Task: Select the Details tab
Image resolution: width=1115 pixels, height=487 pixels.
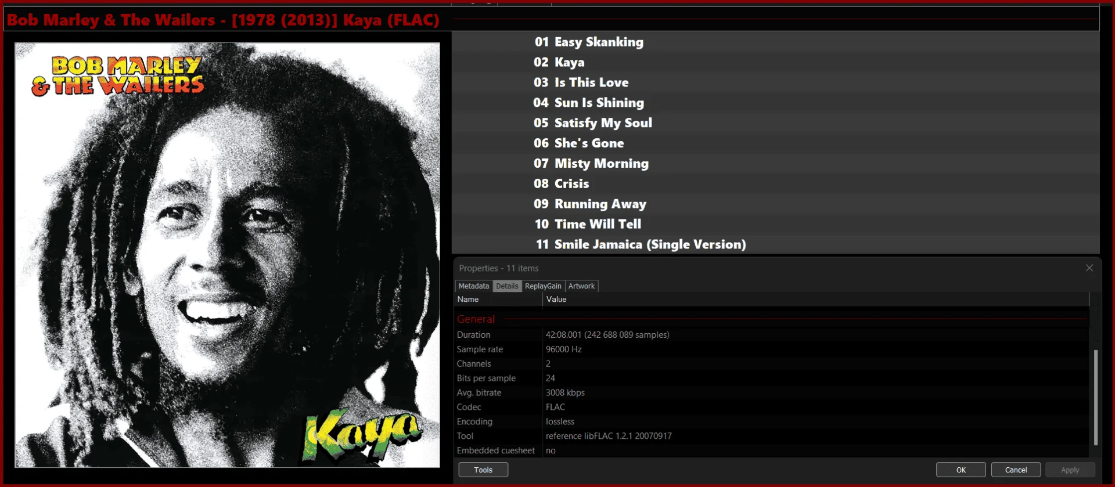Action: click(x=507, y=286)
